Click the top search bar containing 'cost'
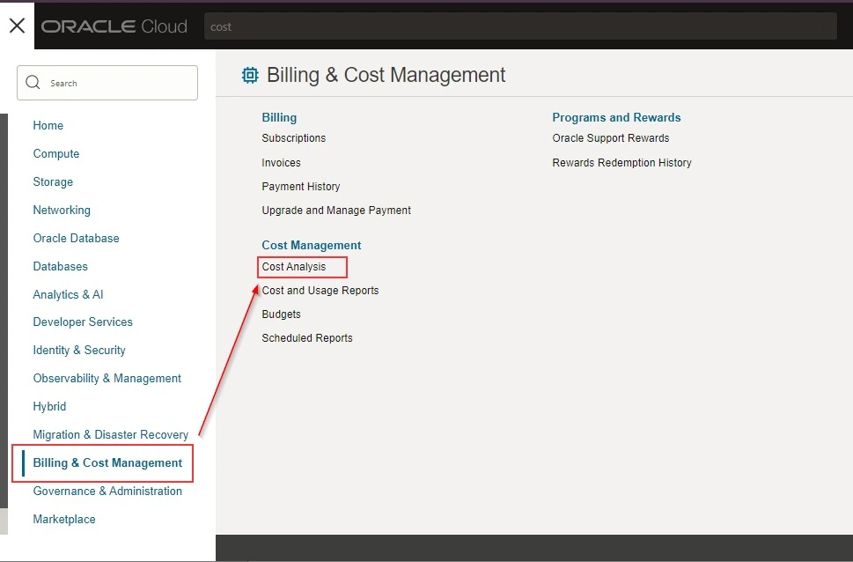 tap(520, 26)
